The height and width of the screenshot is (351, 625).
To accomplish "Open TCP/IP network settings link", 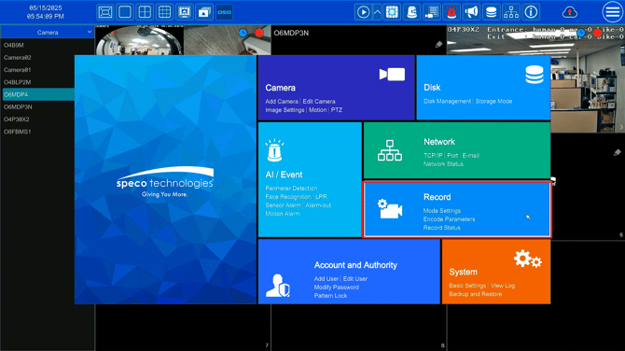I will point(433,156).
